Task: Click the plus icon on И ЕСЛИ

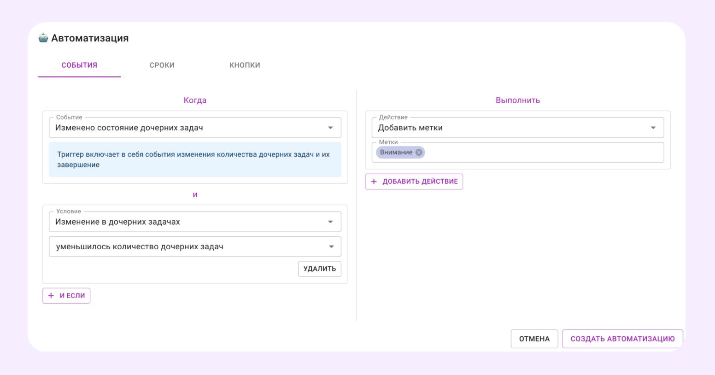Action: pos(51,296)
